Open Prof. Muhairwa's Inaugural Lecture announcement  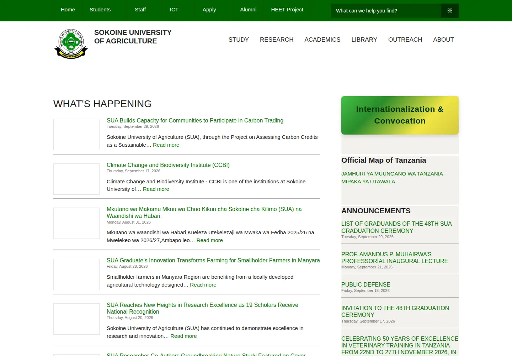pos(395,258)
